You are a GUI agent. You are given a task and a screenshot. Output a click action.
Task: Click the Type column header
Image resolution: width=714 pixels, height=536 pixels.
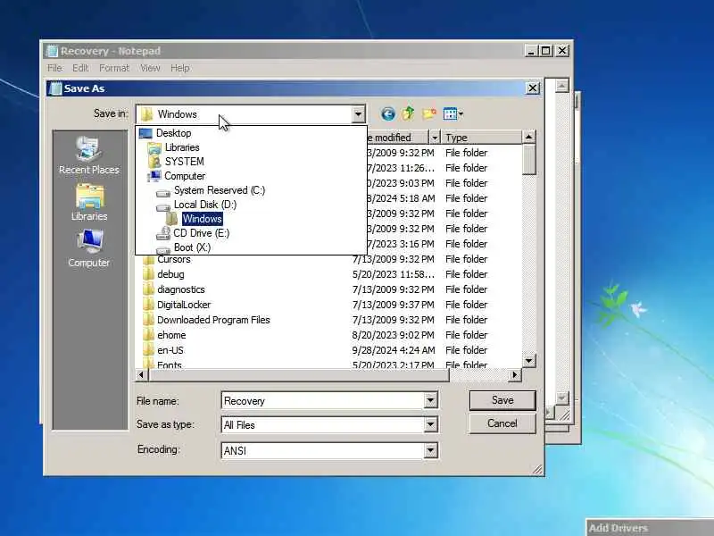pos(481,138)
